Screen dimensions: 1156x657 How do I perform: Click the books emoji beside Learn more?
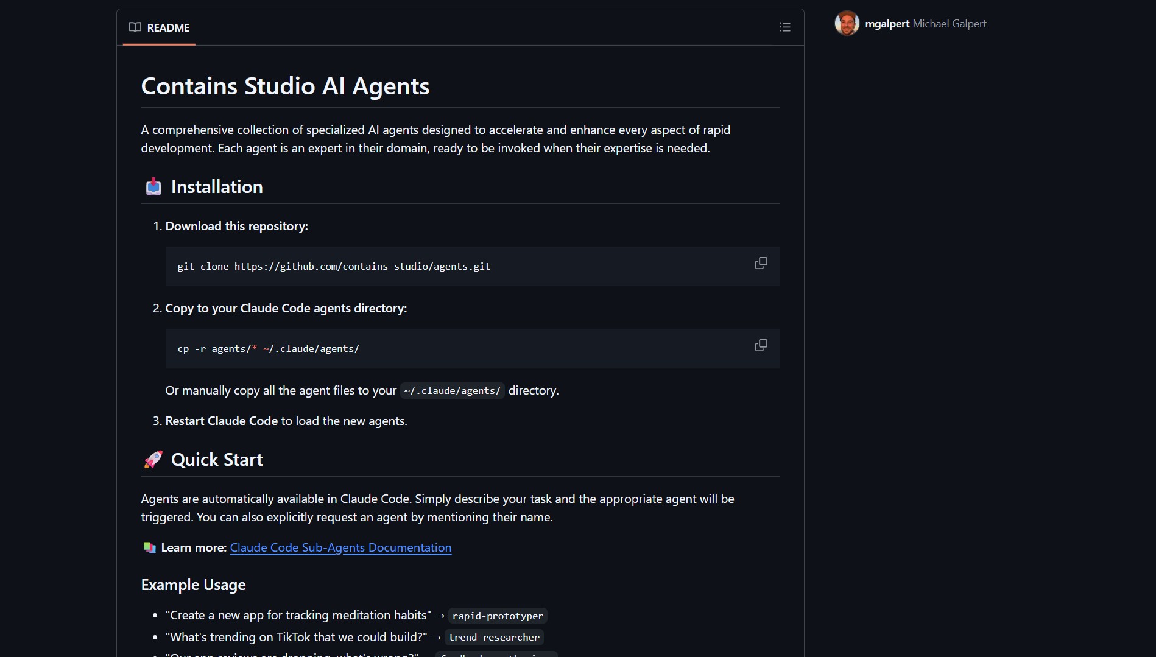click(149, 547)
